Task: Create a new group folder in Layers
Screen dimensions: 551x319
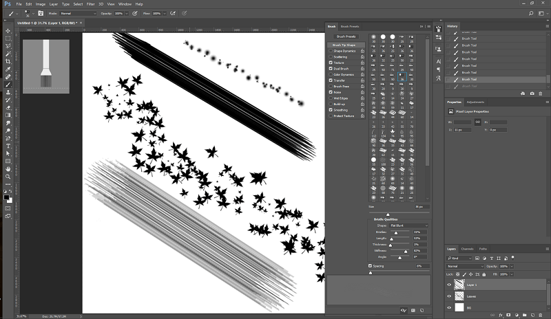Action: point(525,315)
